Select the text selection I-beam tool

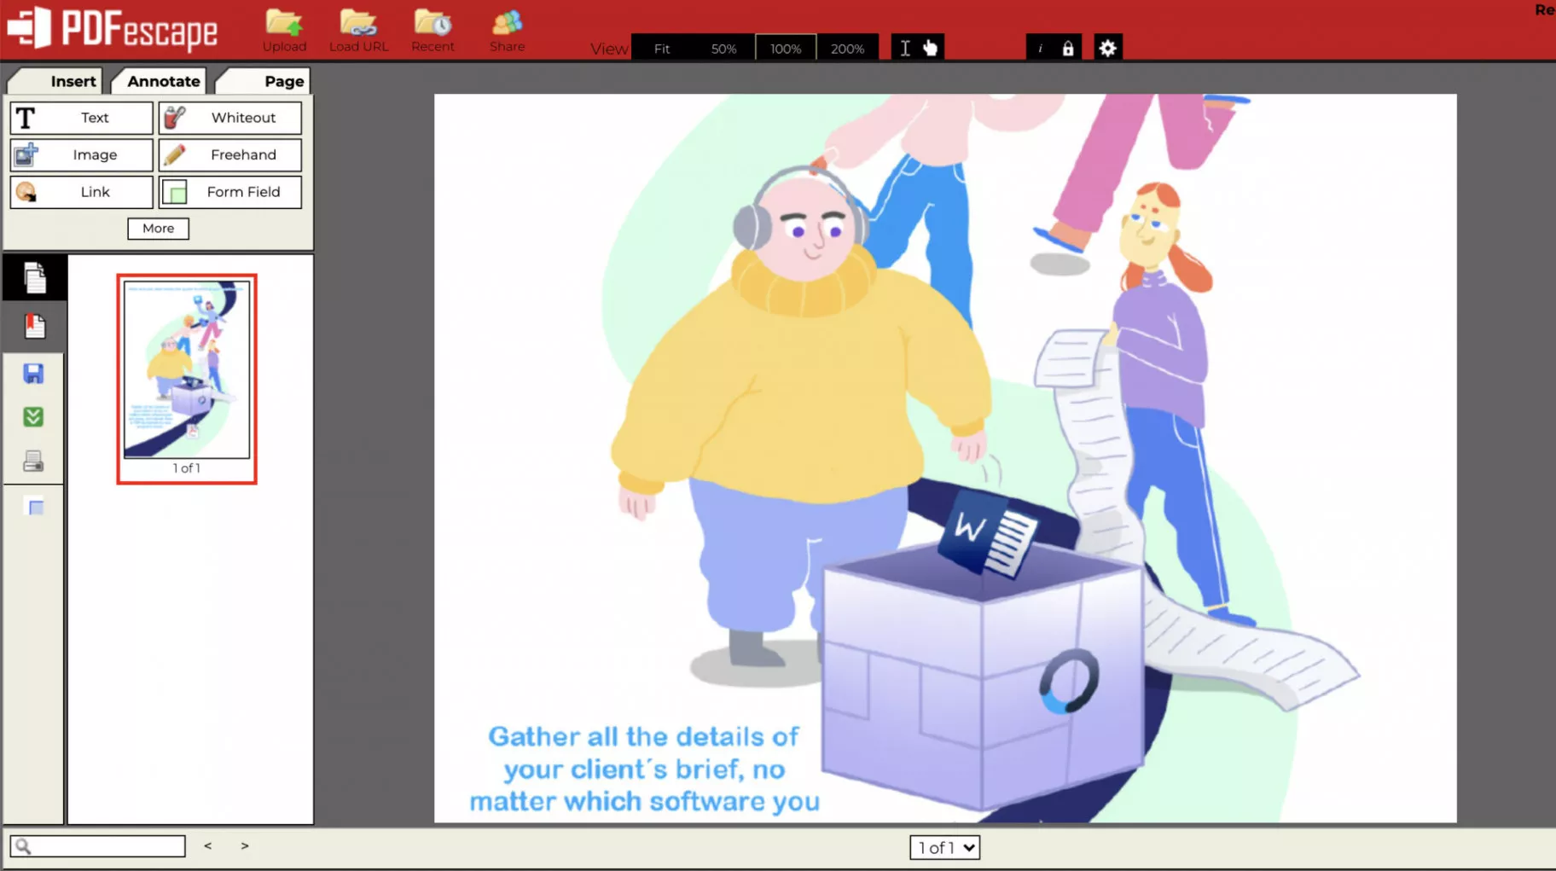point(905,48)
